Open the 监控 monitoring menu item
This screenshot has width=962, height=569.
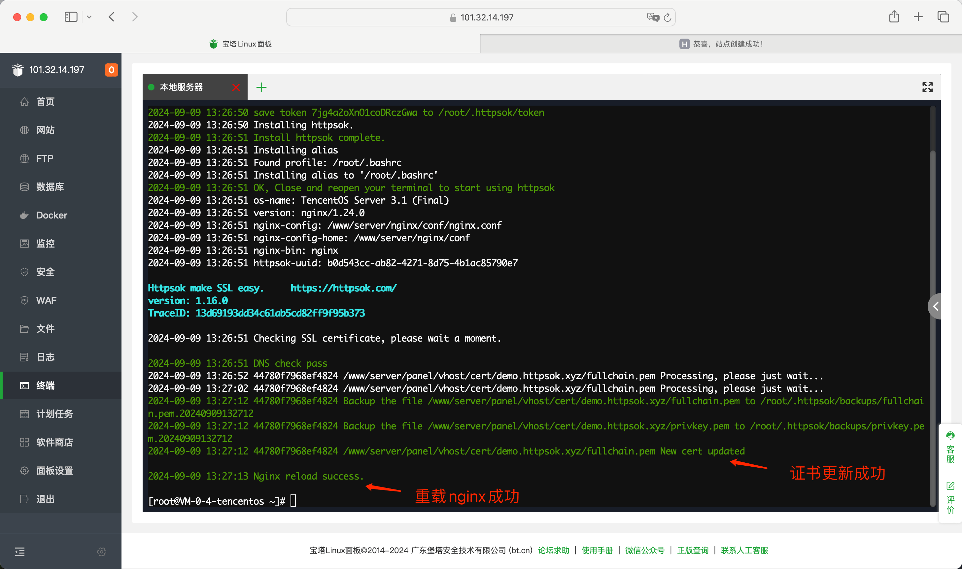61,244
